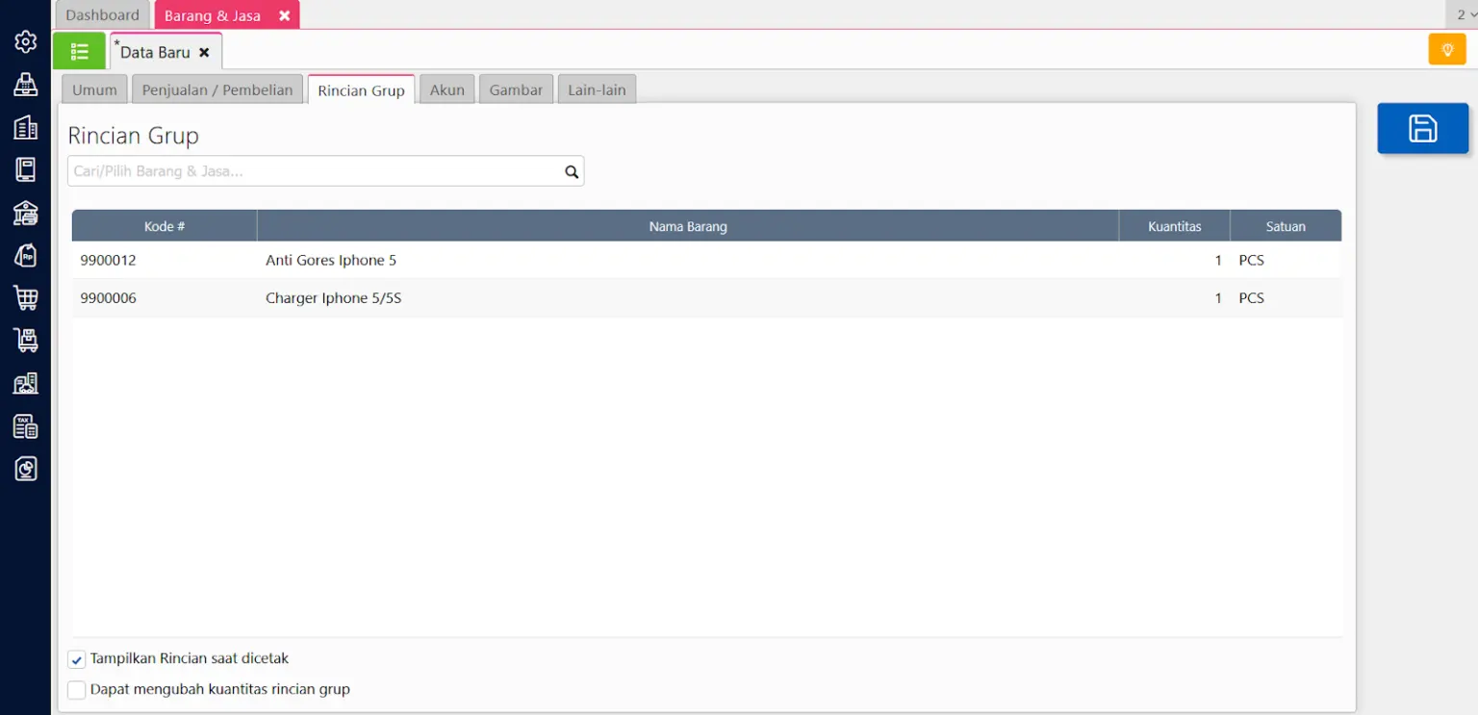
Task: Go to the Dashboard tab
Action: pos(102,14)
